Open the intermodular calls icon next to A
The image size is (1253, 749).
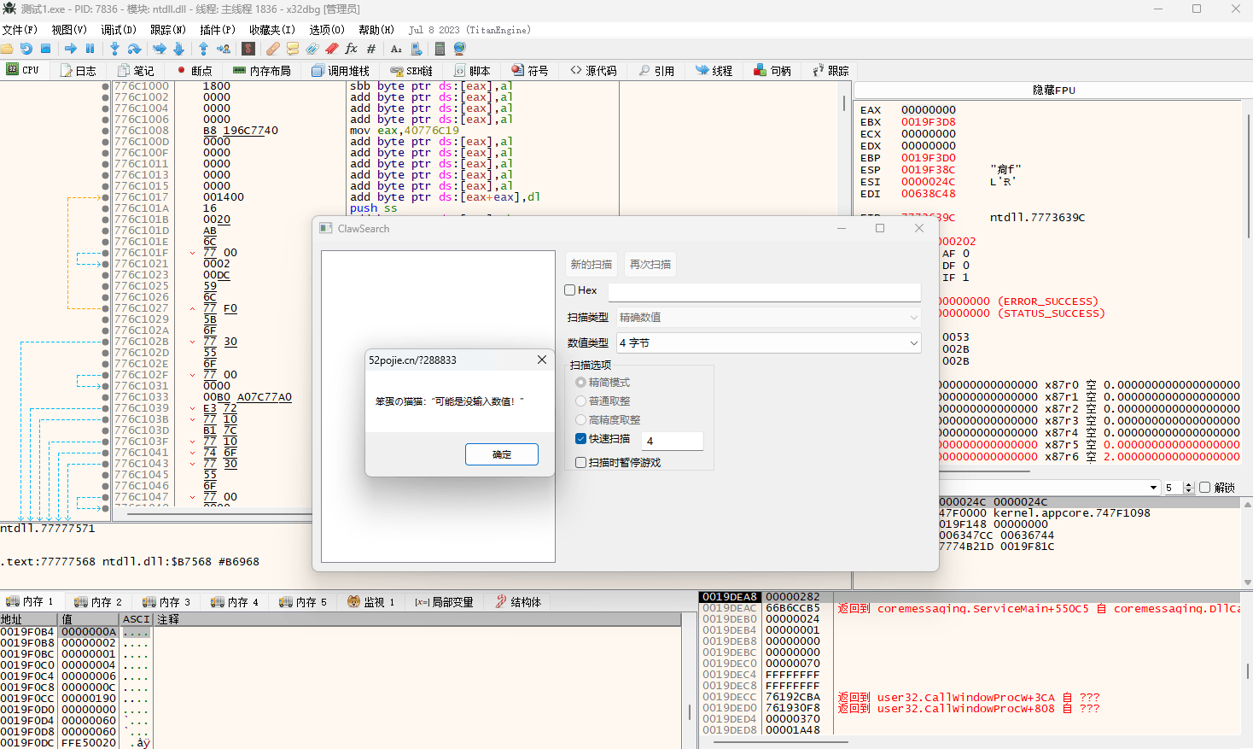click(416, 49)
